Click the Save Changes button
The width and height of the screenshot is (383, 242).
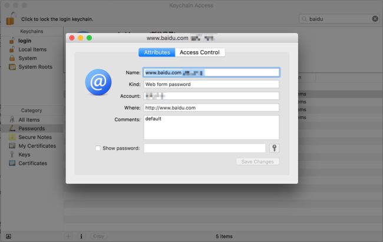pyautogui.click(x=257, y=162)
